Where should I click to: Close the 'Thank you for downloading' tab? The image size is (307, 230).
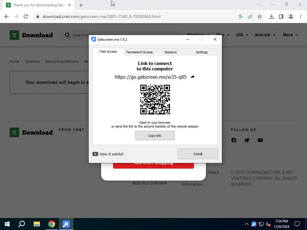70,5
